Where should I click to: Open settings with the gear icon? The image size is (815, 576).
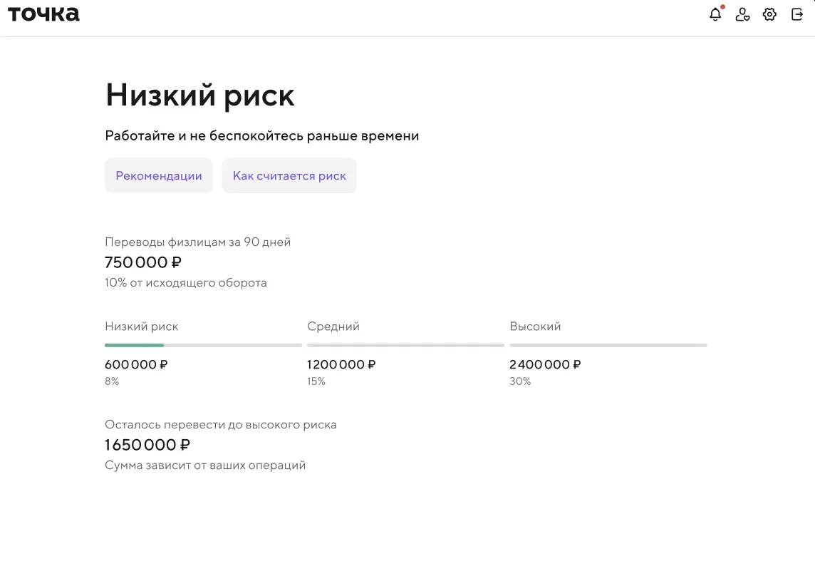[769, 14]
